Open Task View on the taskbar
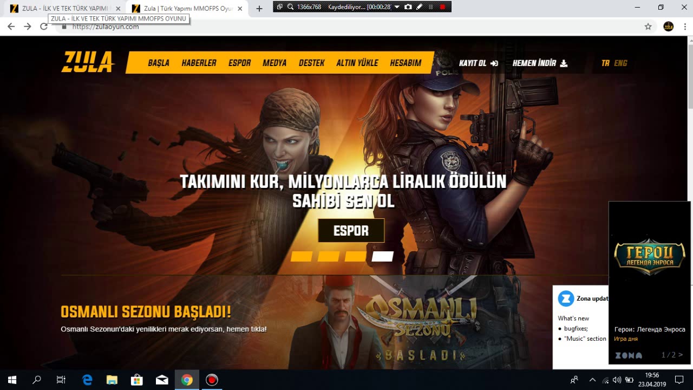The width and height of the screenshot is (693, 390). pyautogui.click(x=61, y=380)
